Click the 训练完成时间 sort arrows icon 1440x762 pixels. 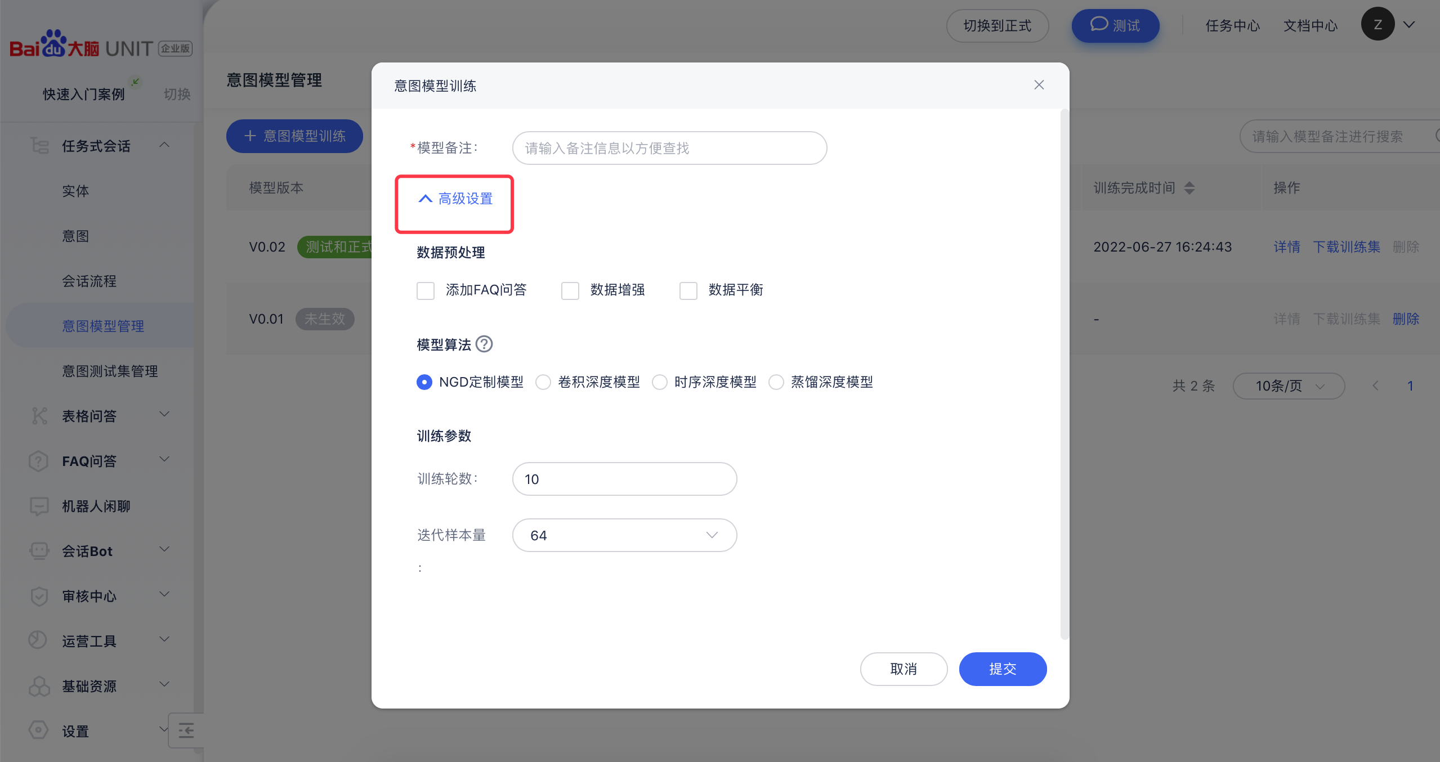(x=1189, y=187)
